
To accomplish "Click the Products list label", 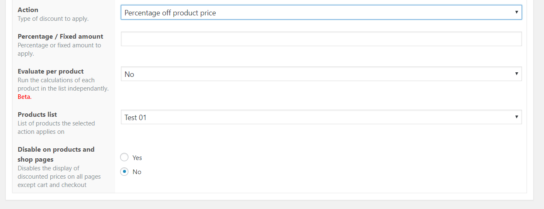I will [x=37, y=115].
